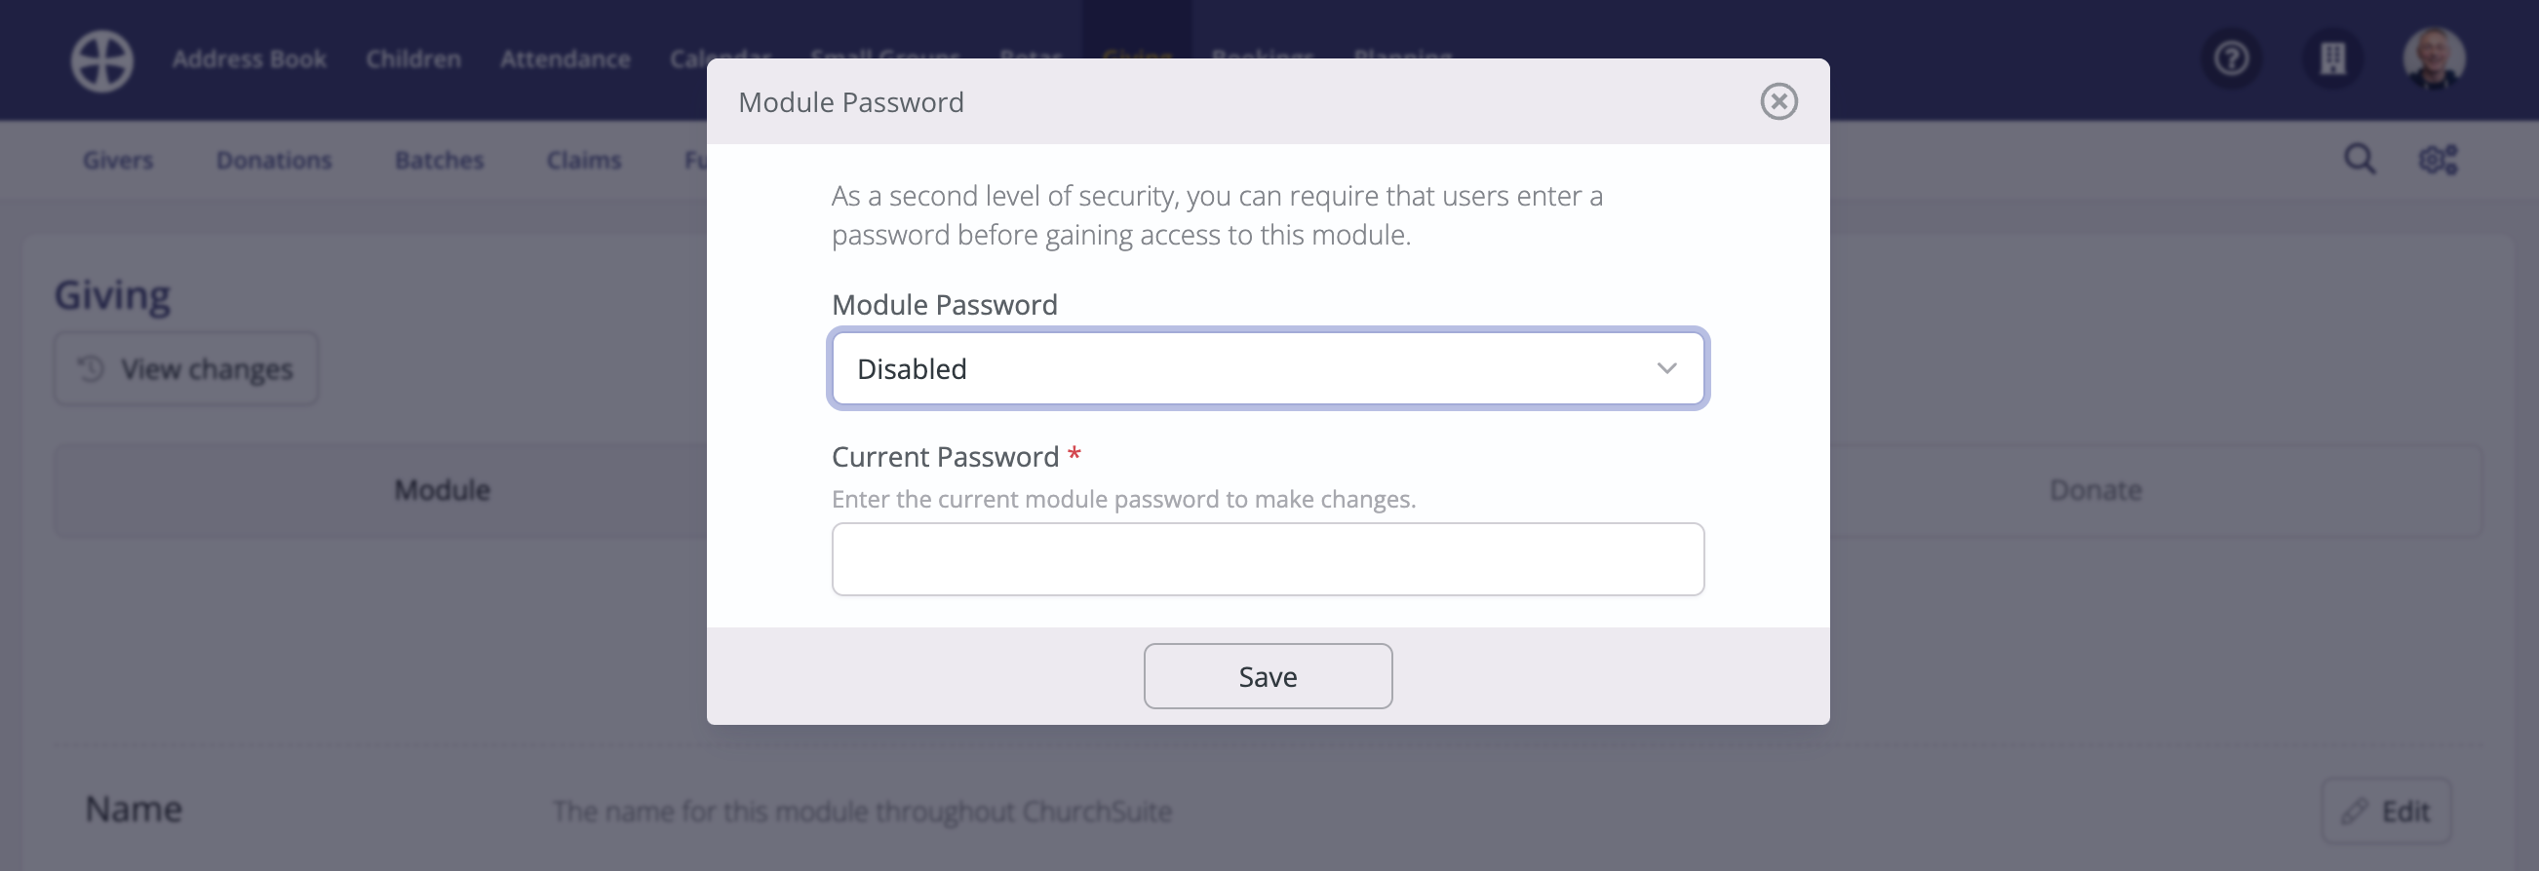Open the user profile avatar
Viewport: 2539px width, 871px height.
(2434, 58)
